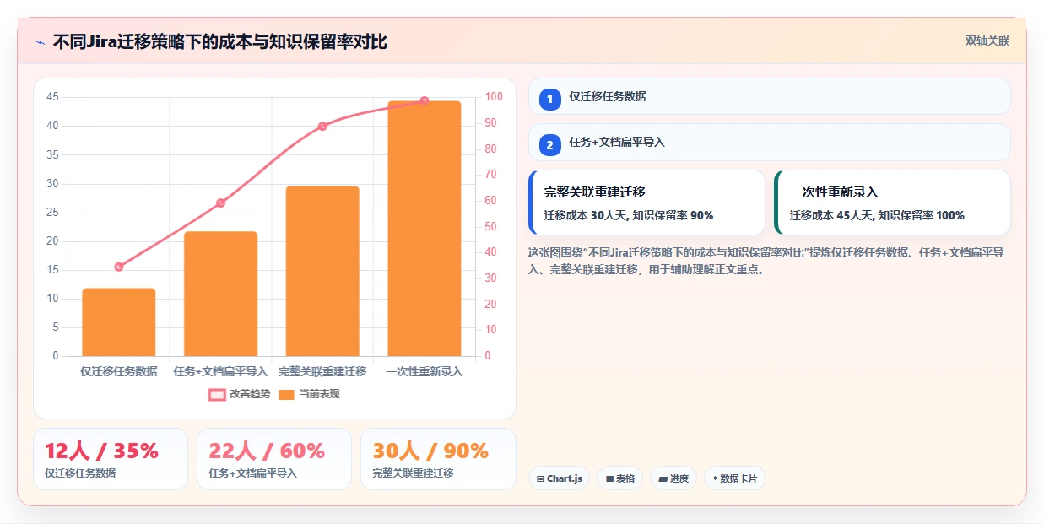Click the trend line point above 一次性重新录入
This screenshot has width=1044, height=524.
tap(425, 100)
